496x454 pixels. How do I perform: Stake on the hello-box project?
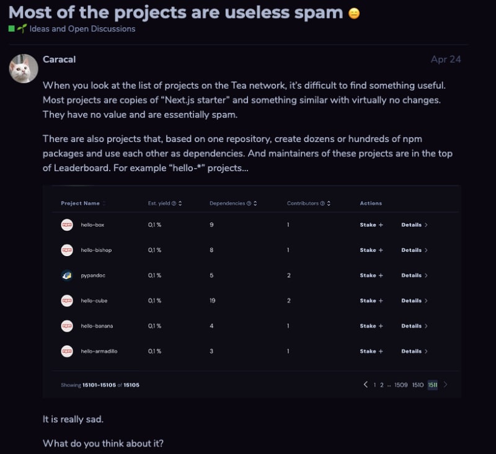click(370, 225)
